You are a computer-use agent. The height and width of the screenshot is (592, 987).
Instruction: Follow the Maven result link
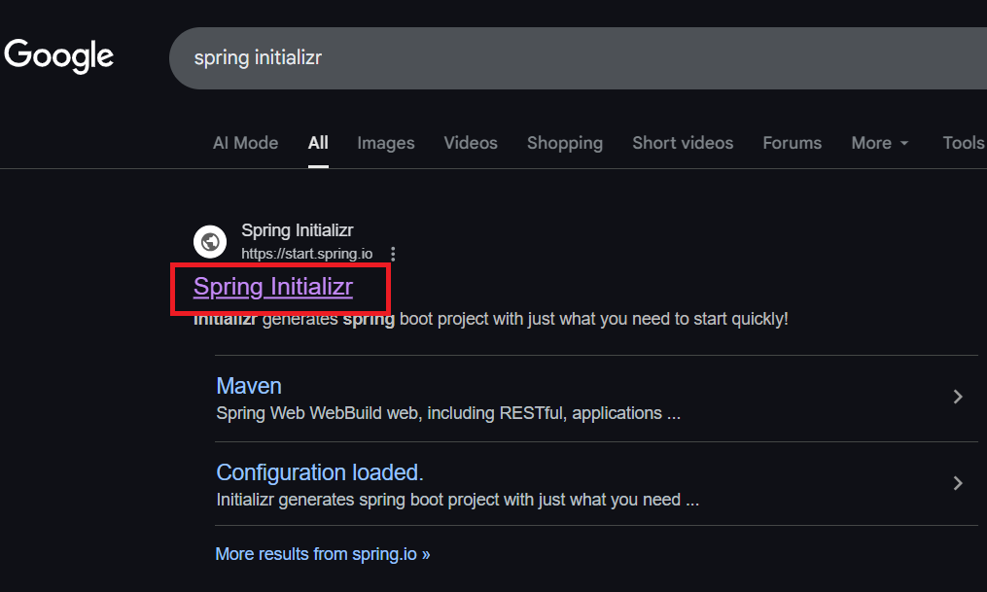(x=249, y=386)
